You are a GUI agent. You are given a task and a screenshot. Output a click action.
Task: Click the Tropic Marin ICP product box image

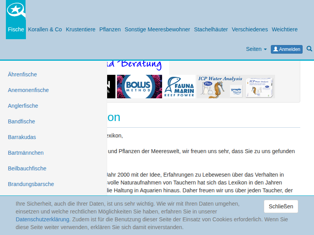click(x=260, y=87)
